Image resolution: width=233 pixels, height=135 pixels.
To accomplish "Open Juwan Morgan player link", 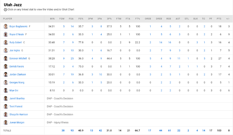I will click(17, 123).
